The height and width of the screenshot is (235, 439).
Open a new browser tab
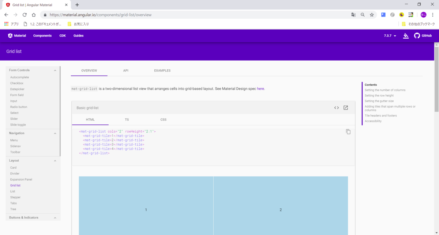(77, 5)
